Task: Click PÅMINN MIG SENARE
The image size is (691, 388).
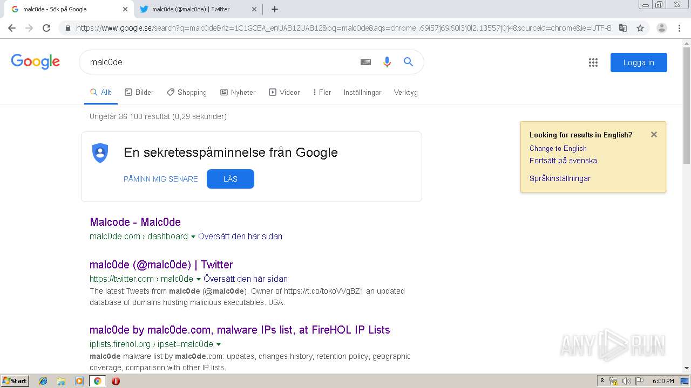Action: point(161,179)
